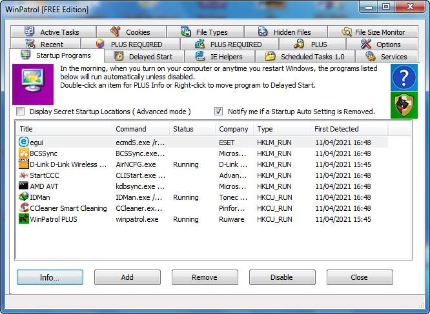Click the Delayed Start clock icon
The height and width of the screenshot is (314, 430).
pos(118,56)
